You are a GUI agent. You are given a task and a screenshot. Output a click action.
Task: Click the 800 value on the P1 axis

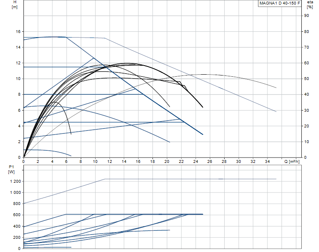17,204
